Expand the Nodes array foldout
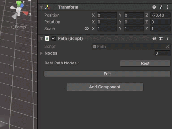This screenshot has width=172, height=129. click(41, 53)
